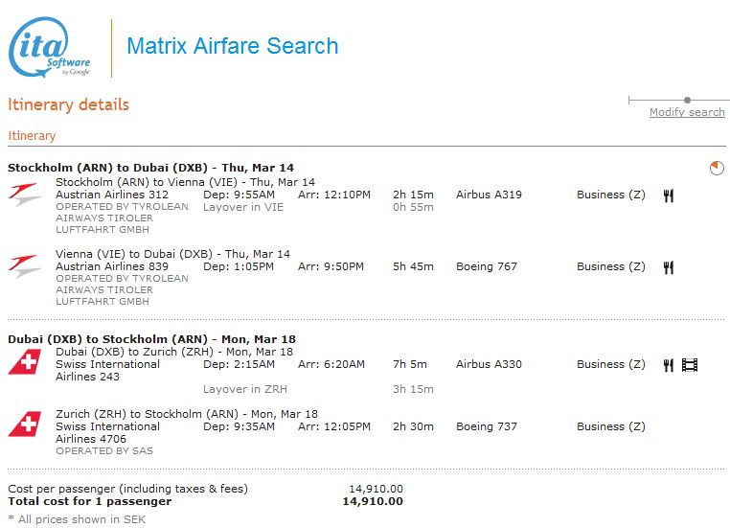The width and height of the screenshot is (730, 528).
Task: Click the Modify search link
Action: [x=687, y=112]
